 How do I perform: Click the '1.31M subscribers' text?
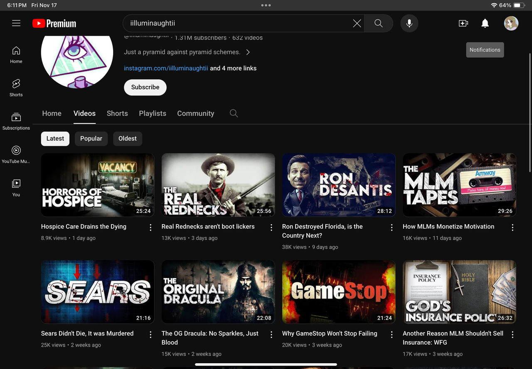click(200, 38)
